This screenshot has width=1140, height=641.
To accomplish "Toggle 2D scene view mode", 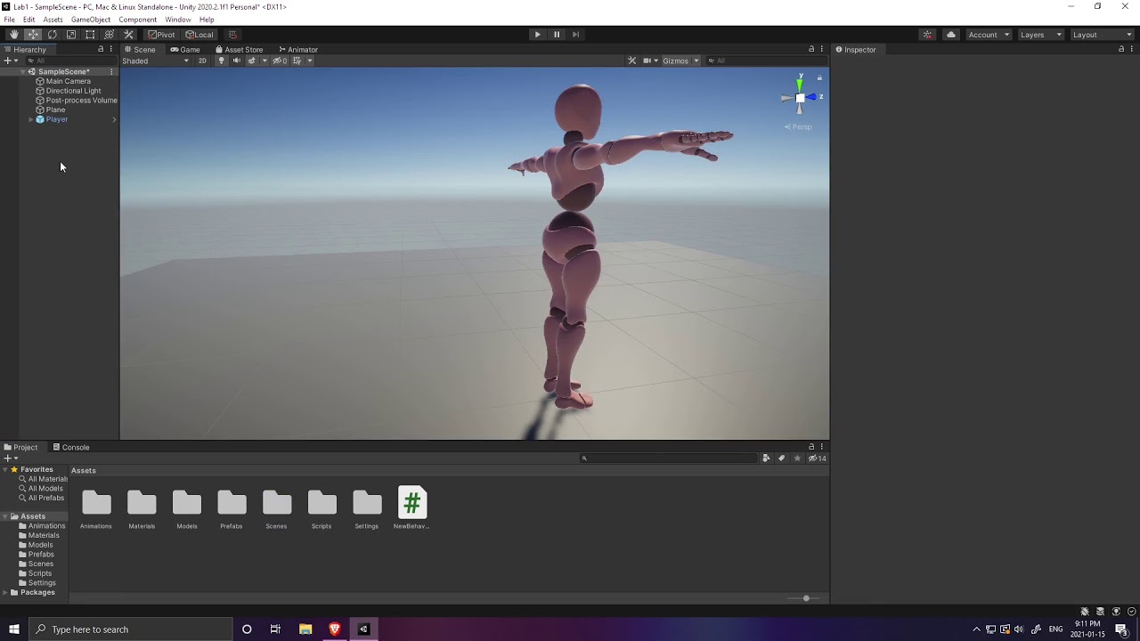I will tap(202, 61).
